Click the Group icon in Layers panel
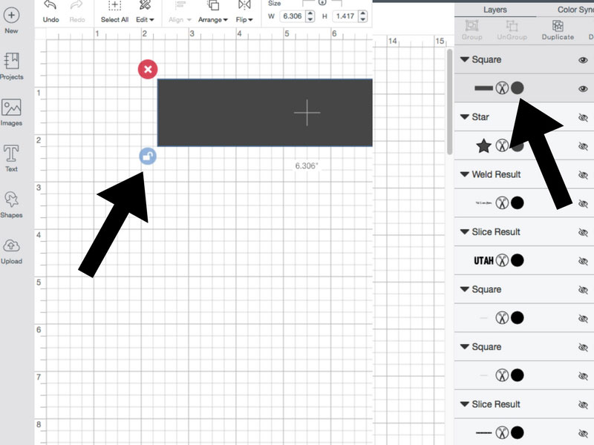594x445 pixels. [x=471, y=30]
